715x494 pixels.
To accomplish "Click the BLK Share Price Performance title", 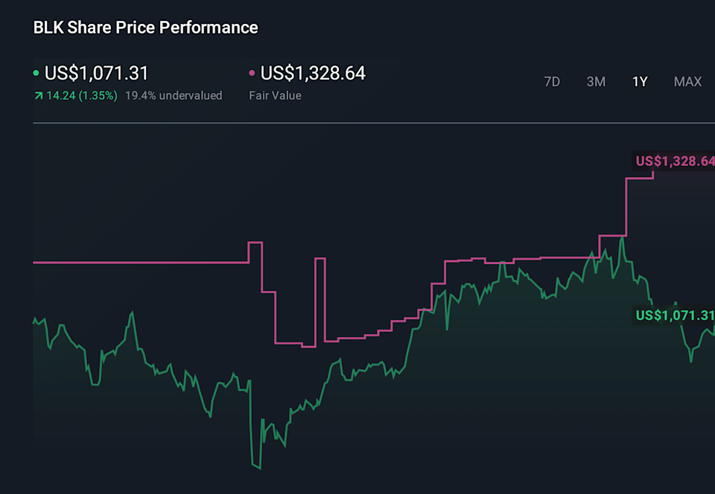I will point(146,28).
